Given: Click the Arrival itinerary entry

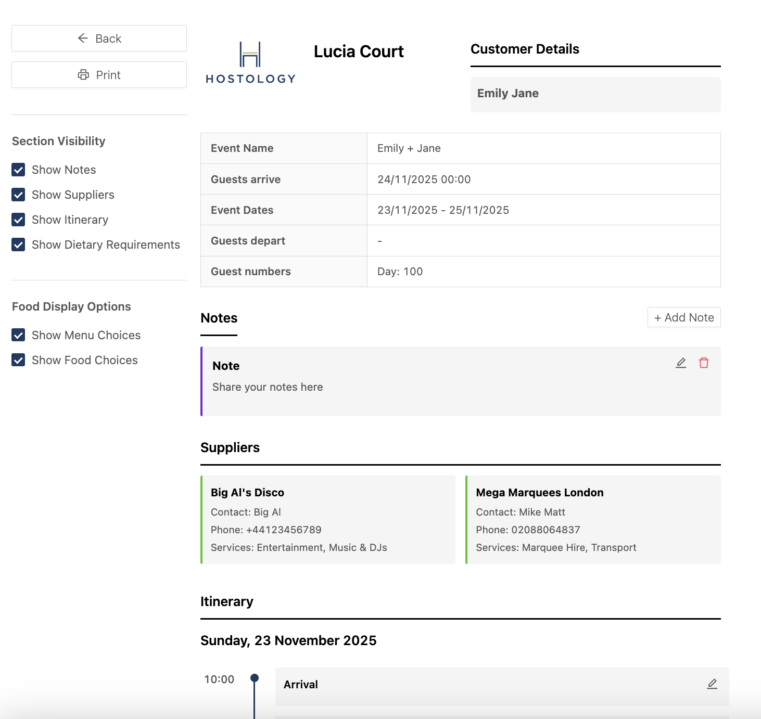Looking at the screenshot, I should pyautogui.click(x=301, y=685).
